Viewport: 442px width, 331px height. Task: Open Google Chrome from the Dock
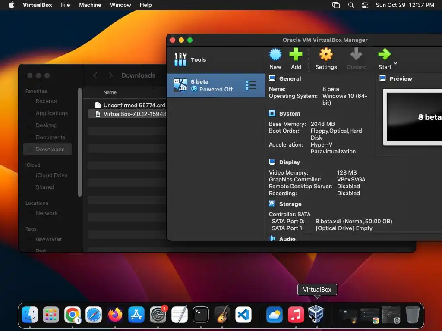tap(73, 315)
